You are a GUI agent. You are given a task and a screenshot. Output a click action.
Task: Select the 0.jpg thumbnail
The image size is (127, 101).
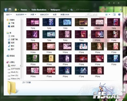click(33, 22)
